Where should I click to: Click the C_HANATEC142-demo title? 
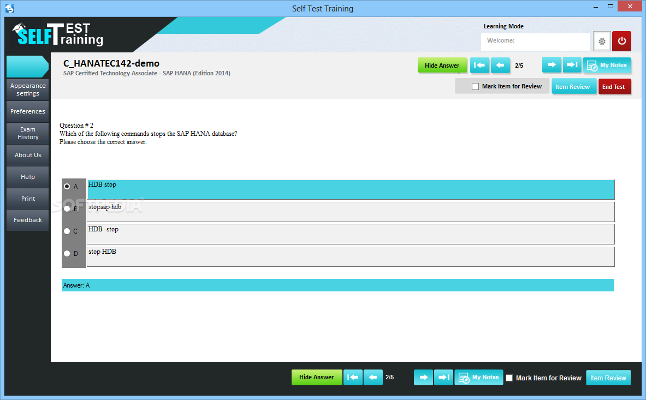[x=111, y=63]
